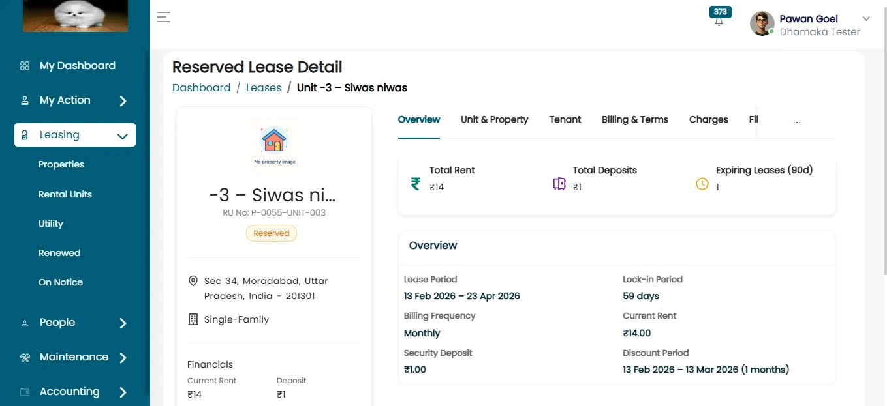
Task: Go to Dashboard breadcrumb link
Action: [202, 87]
